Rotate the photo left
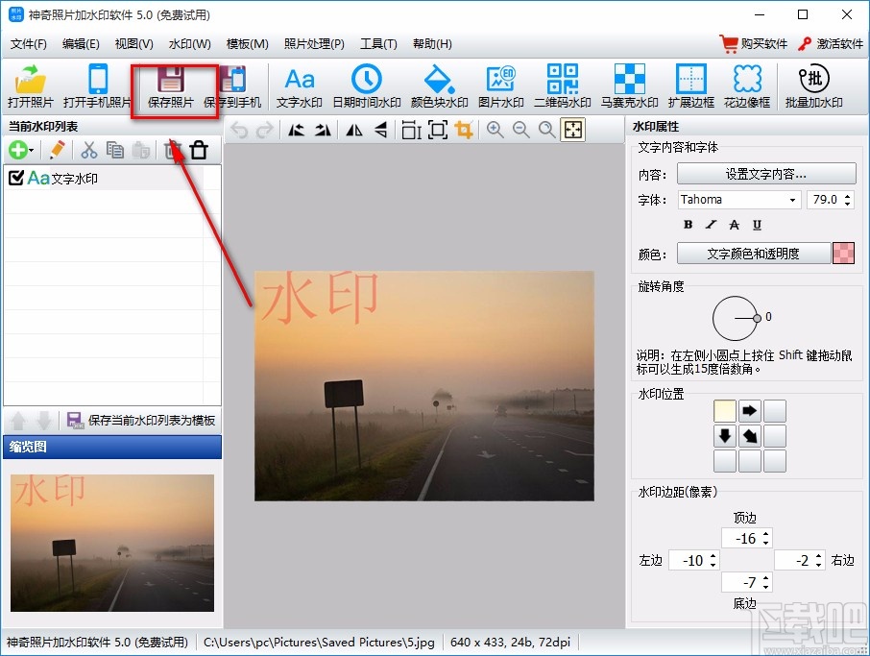 pyautogui.click(x=297, y=131)
